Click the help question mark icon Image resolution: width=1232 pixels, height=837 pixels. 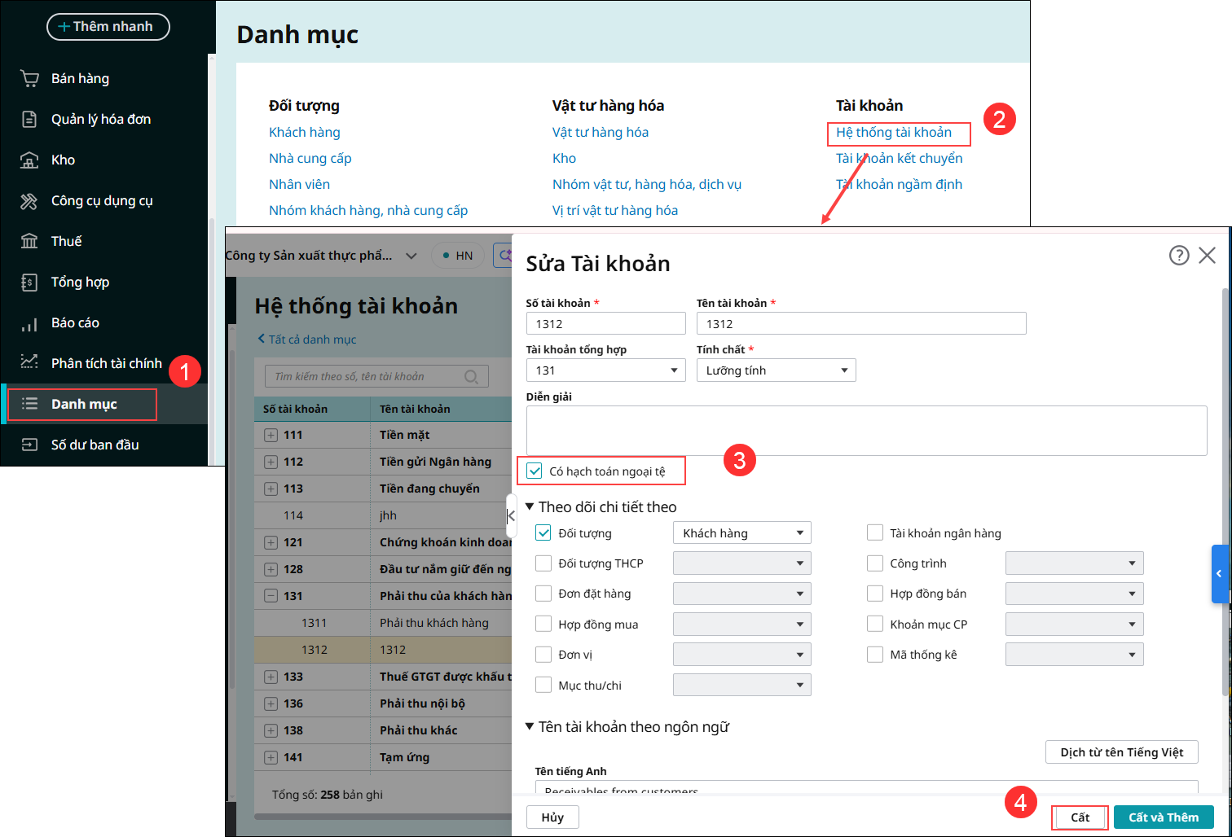coord(1178,256)
